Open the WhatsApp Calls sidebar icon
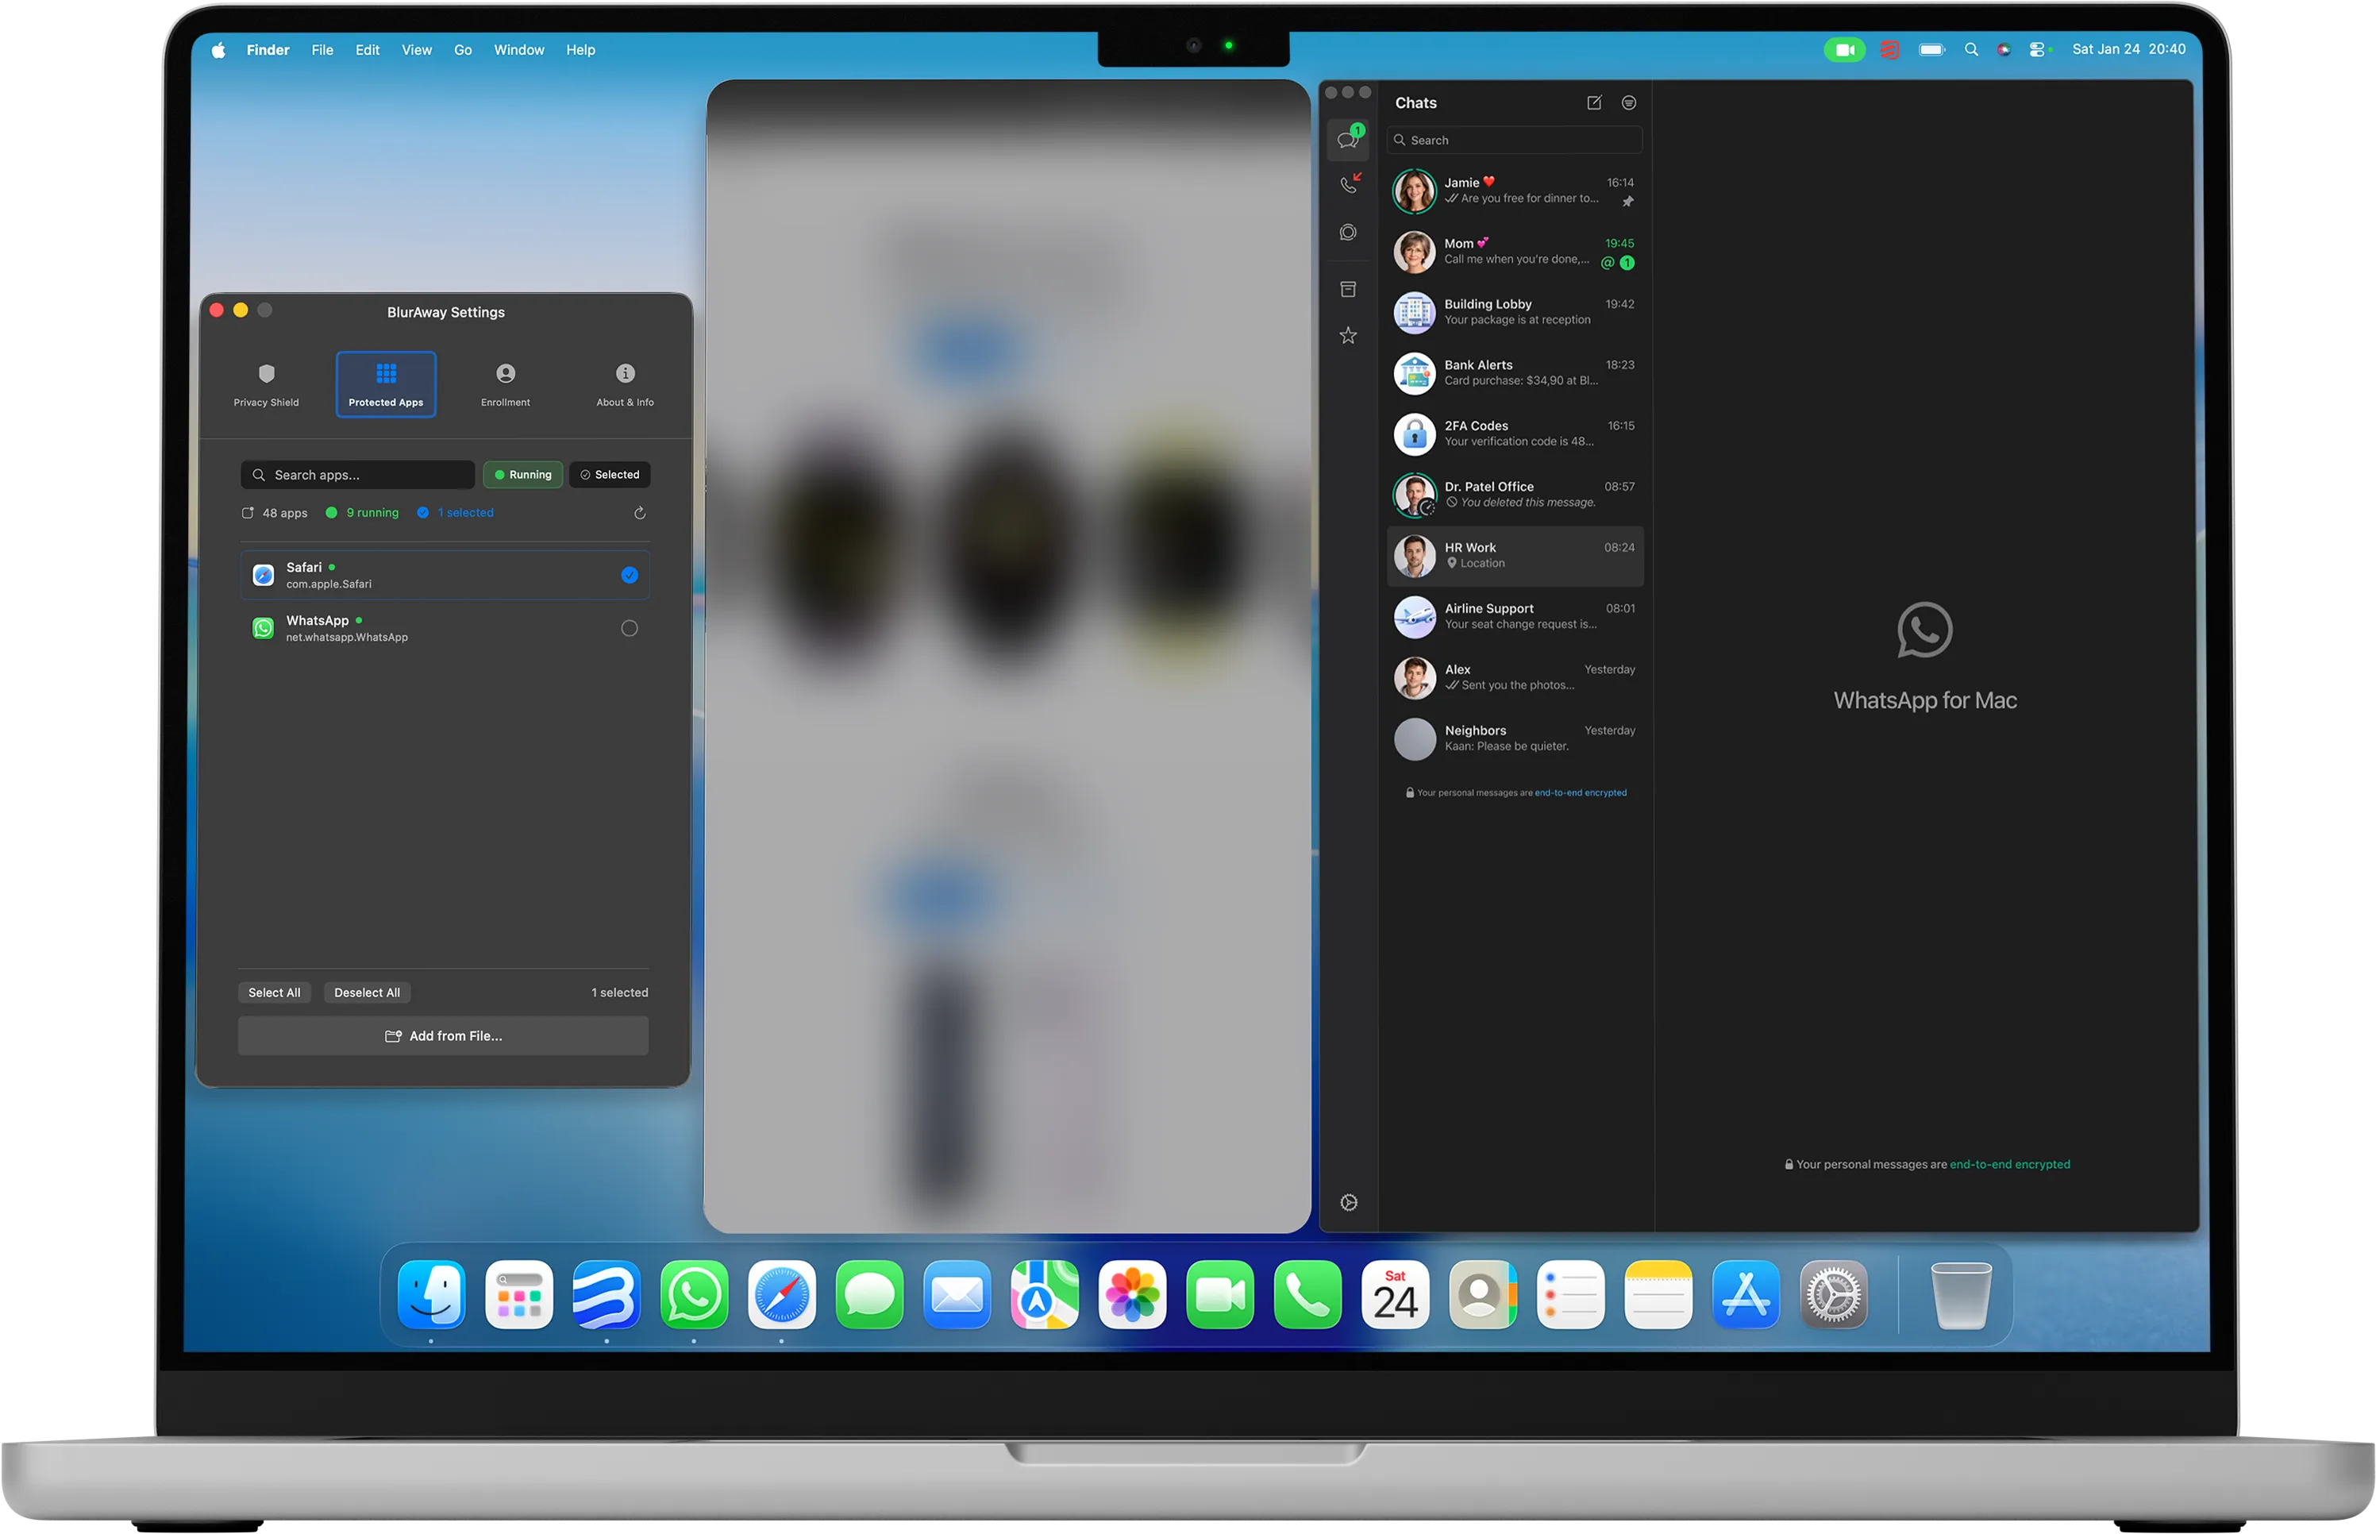 [x=1348, y=184]
